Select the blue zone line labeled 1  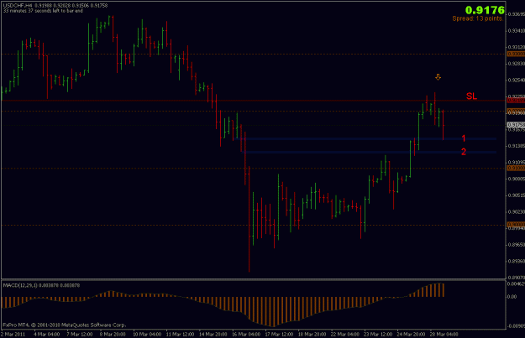click(365, 138)
